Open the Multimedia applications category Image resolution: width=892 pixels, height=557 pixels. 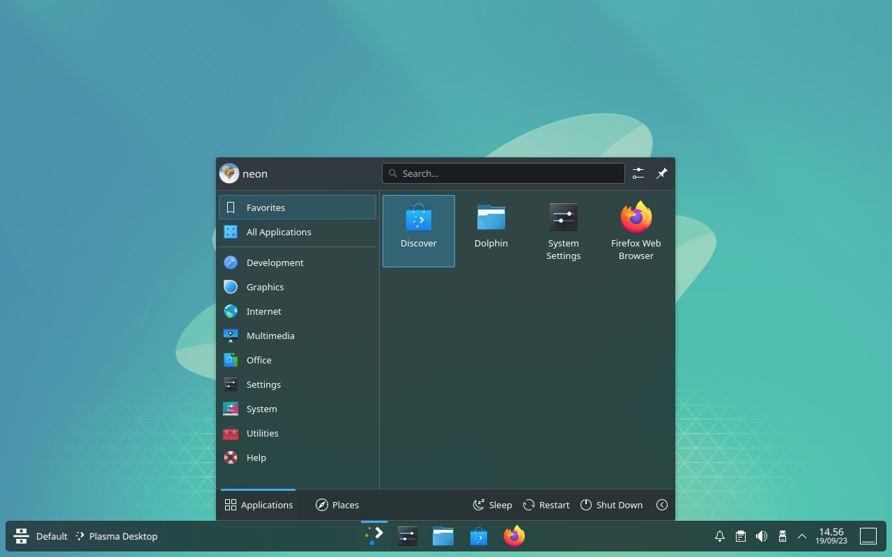[x=270, y=336]
